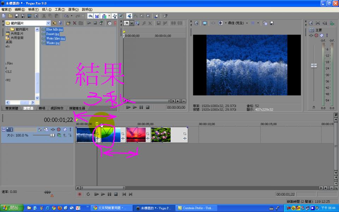
Task: Click the Delete icon in Explorer toolbar
Action: [x=75, y=23]
